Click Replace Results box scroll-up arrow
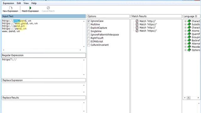 [x=84, y=103]
